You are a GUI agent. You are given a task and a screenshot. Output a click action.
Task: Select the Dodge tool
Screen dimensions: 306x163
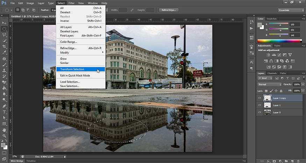coord(4,100)
